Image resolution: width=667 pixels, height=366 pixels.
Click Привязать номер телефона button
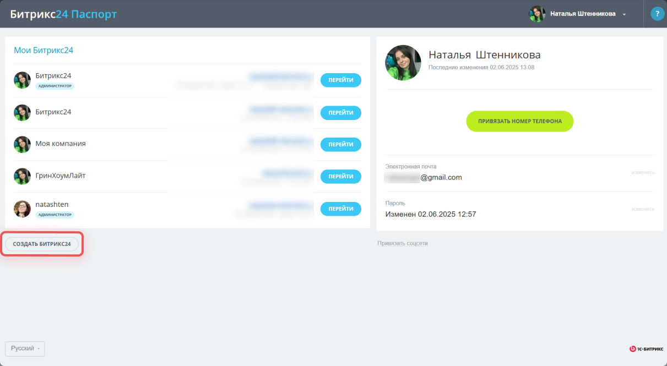(519, 121)
